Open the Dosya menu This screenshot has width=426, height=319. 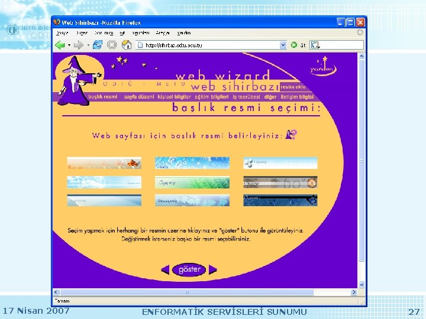pyautogui.click(x=62, y=33)
